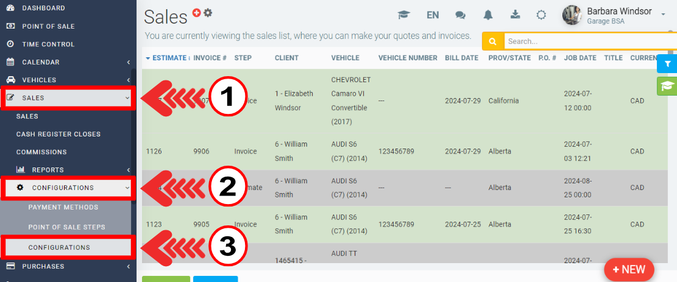The height and width of the screenshot is (282, 677).
Task: Toggle the theme brightness icon in header
Action: point(541,15)
